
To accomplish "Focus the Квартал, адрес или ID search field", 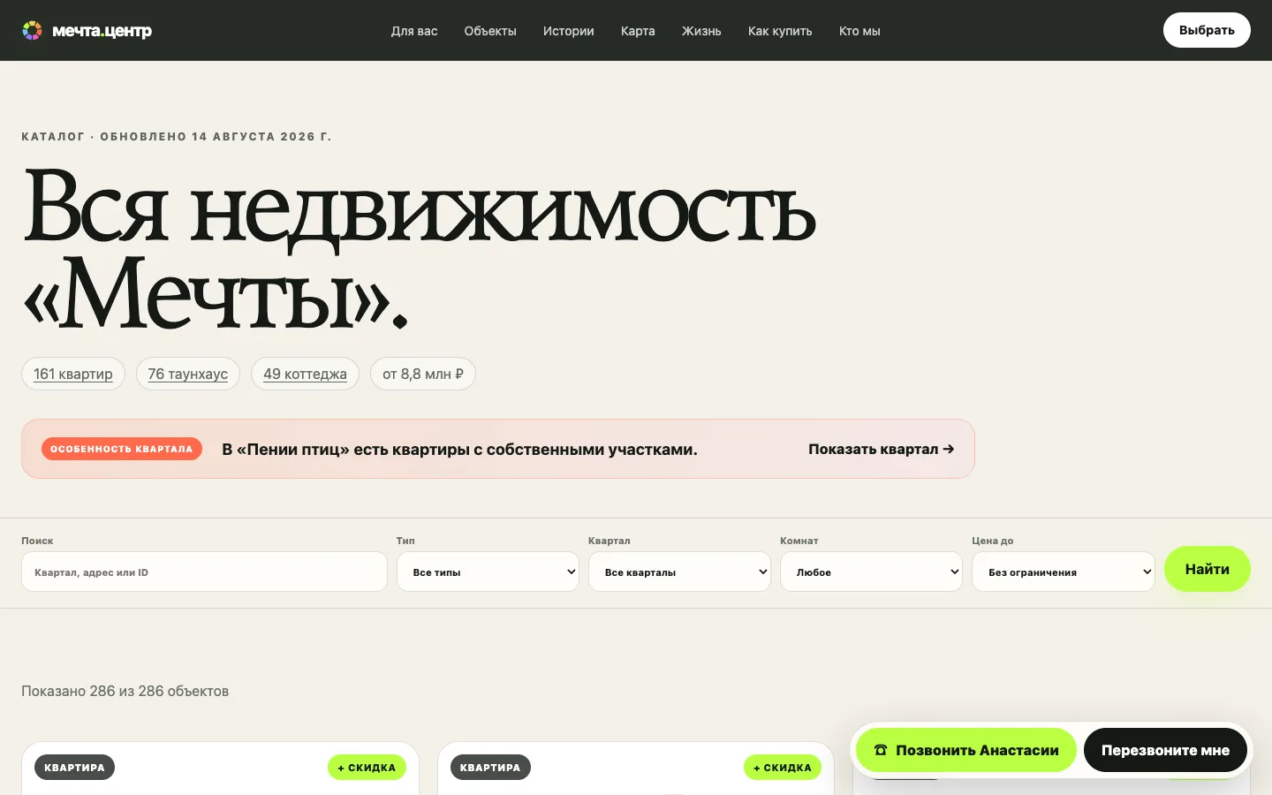I will [x=204, y=572].
